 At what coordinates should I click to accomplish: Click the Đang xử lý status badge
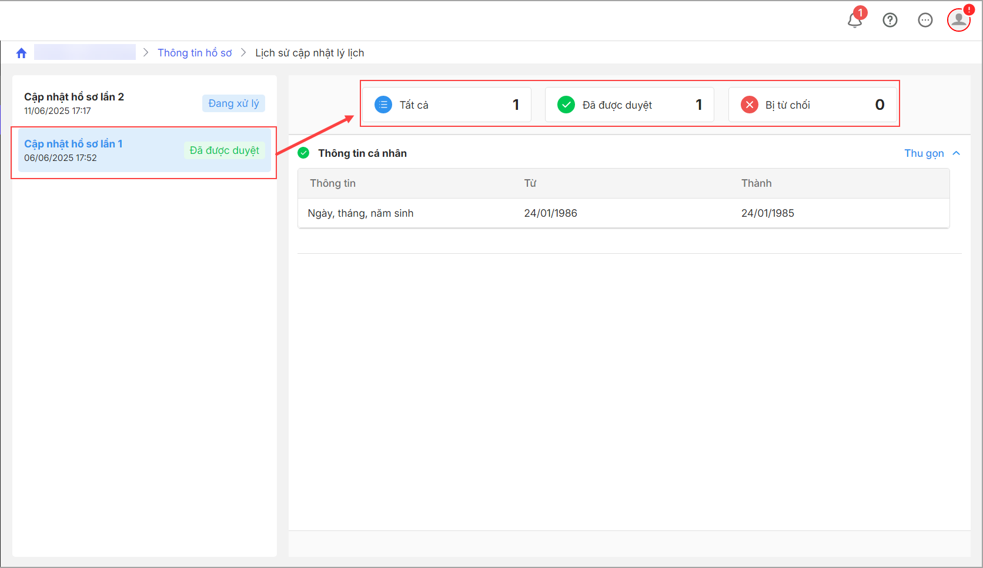point(233,103)
